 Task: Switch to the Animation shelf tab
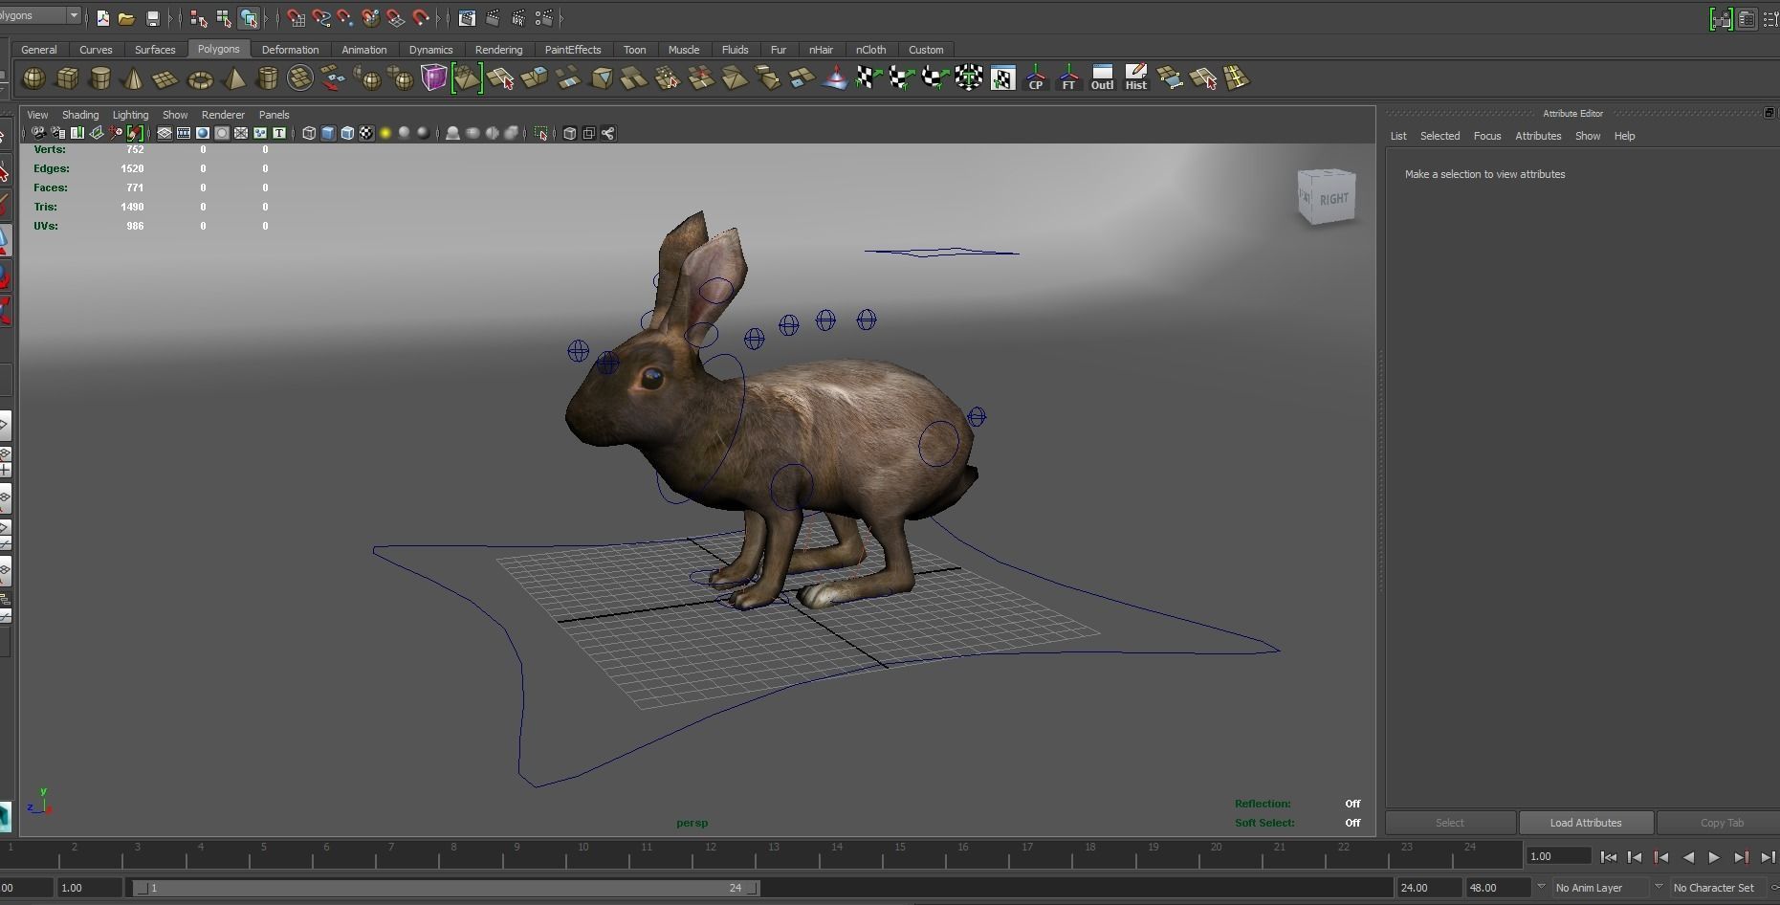pyautogui.click(x=364, y=50)
